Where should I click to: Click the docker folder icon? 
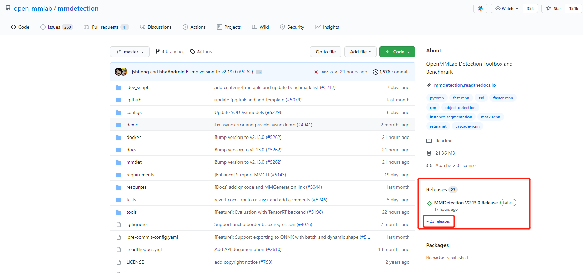(119, 138)
